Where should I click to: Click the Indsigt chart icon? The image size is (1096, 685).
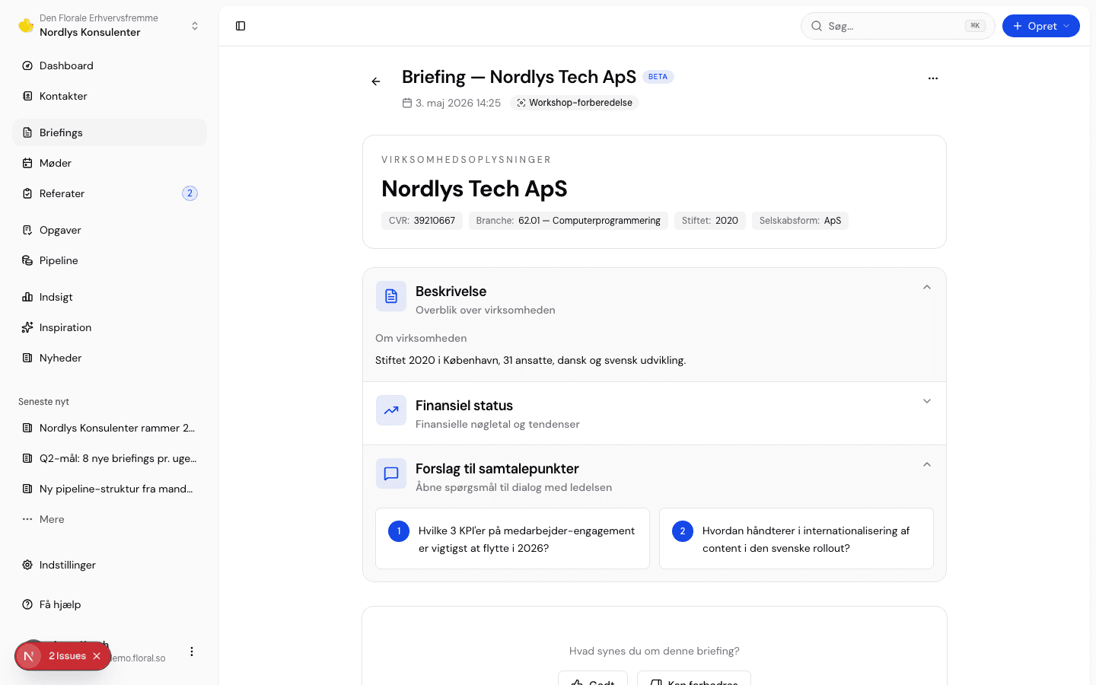(x=27, y=297)
